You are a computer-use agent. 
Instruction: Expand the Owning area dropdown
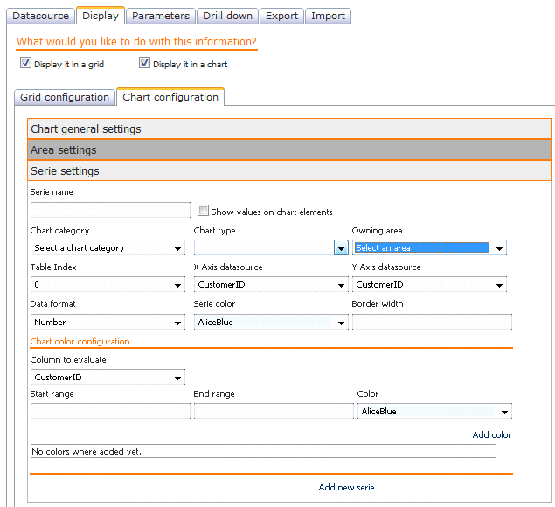point(429,248)
